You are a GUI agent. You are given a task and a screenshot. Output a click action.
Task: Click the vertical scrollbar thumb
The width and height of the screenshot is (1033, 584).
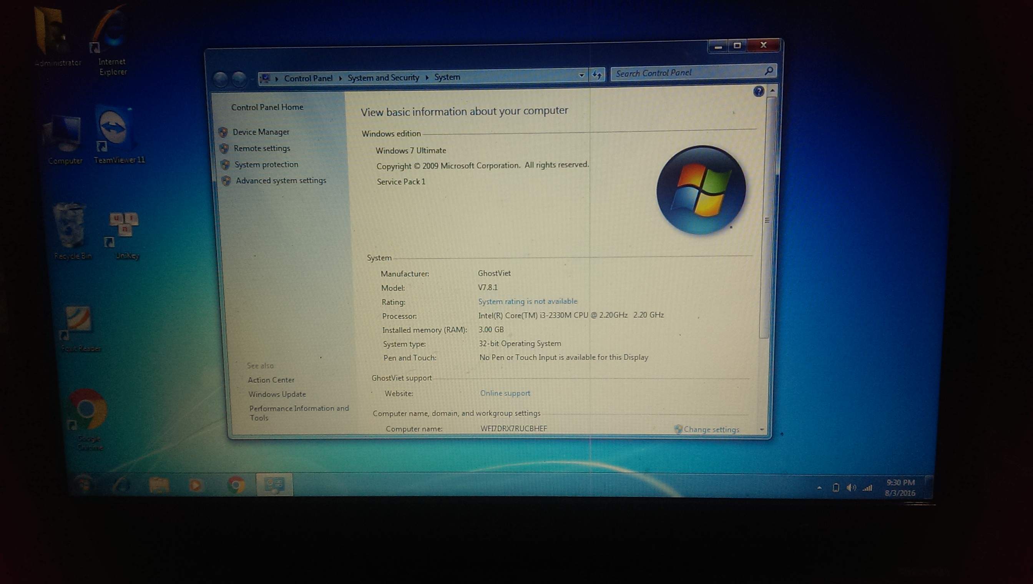tap(767, 221)
